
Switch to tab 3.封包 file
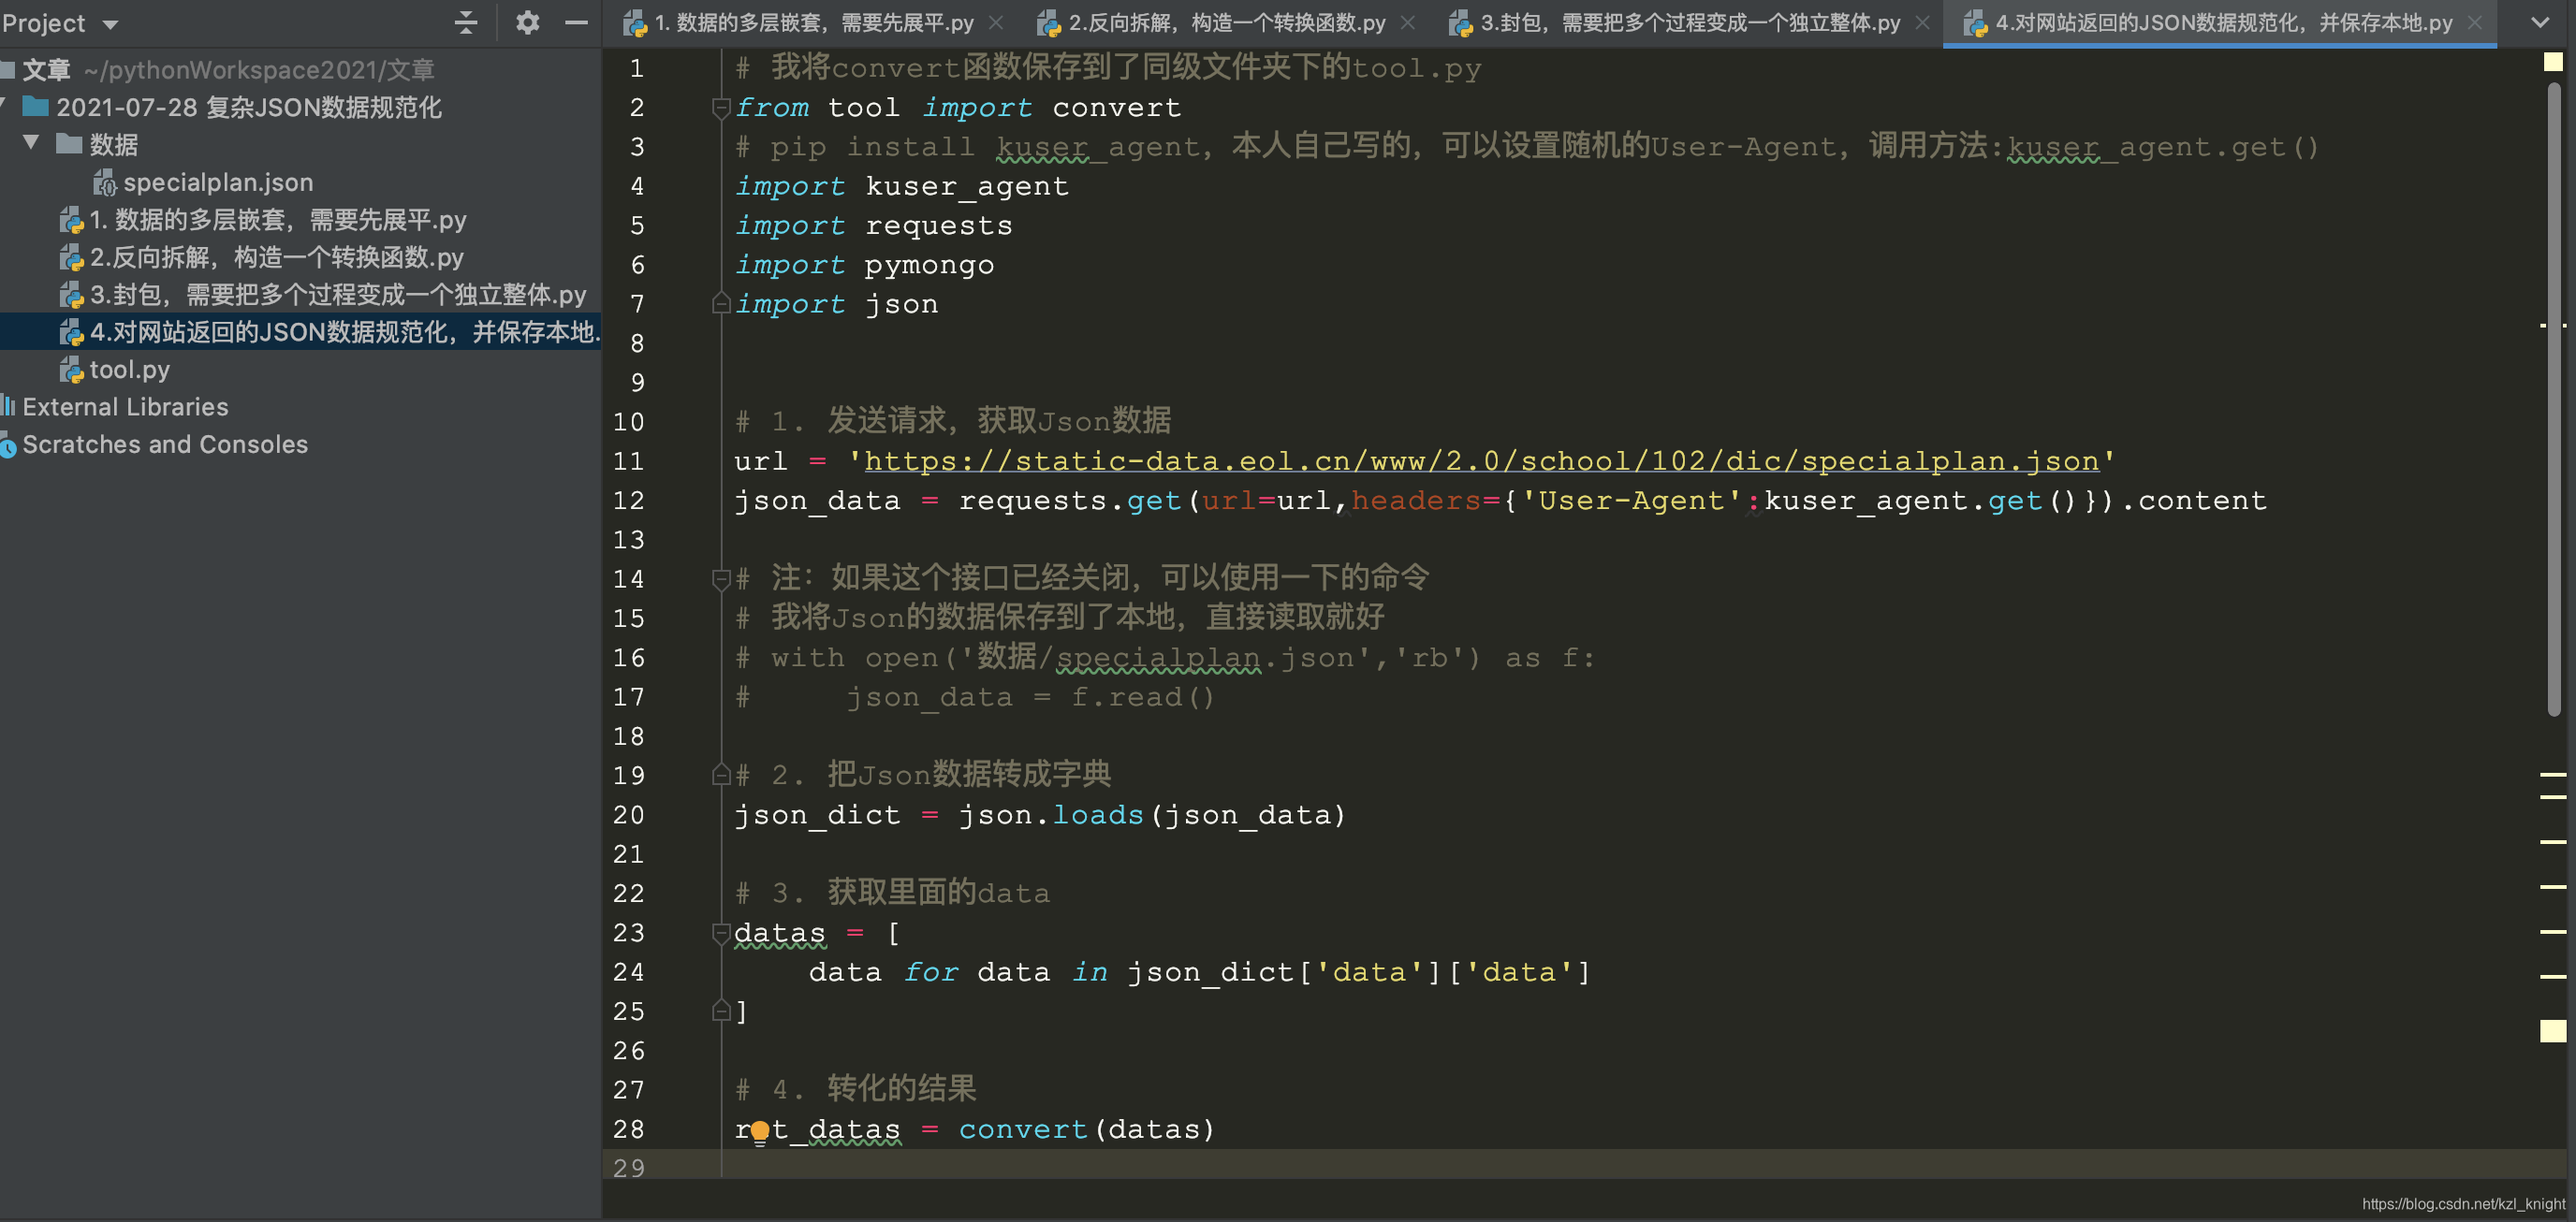1688,22
